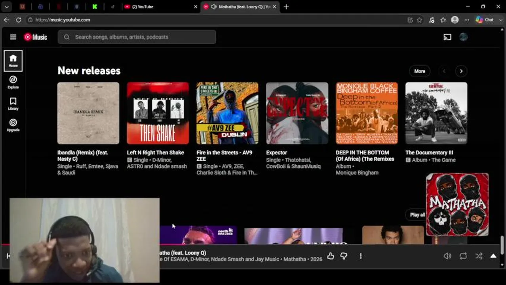506x285 pixels.
Task: Click the DEEP IN THE BOTTOM title link
Action: pyautogui.click(x=365, y=156)
